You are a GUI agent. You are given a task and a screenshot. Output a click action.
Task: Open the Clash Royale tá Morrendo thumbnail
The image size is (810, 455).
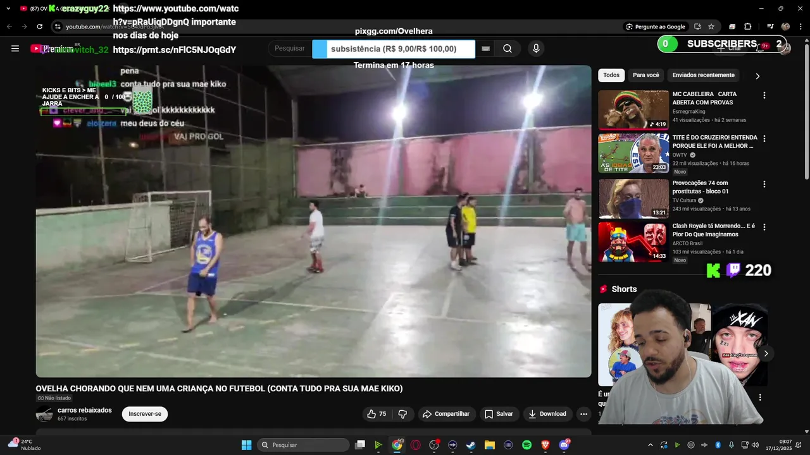coord(633,241)
